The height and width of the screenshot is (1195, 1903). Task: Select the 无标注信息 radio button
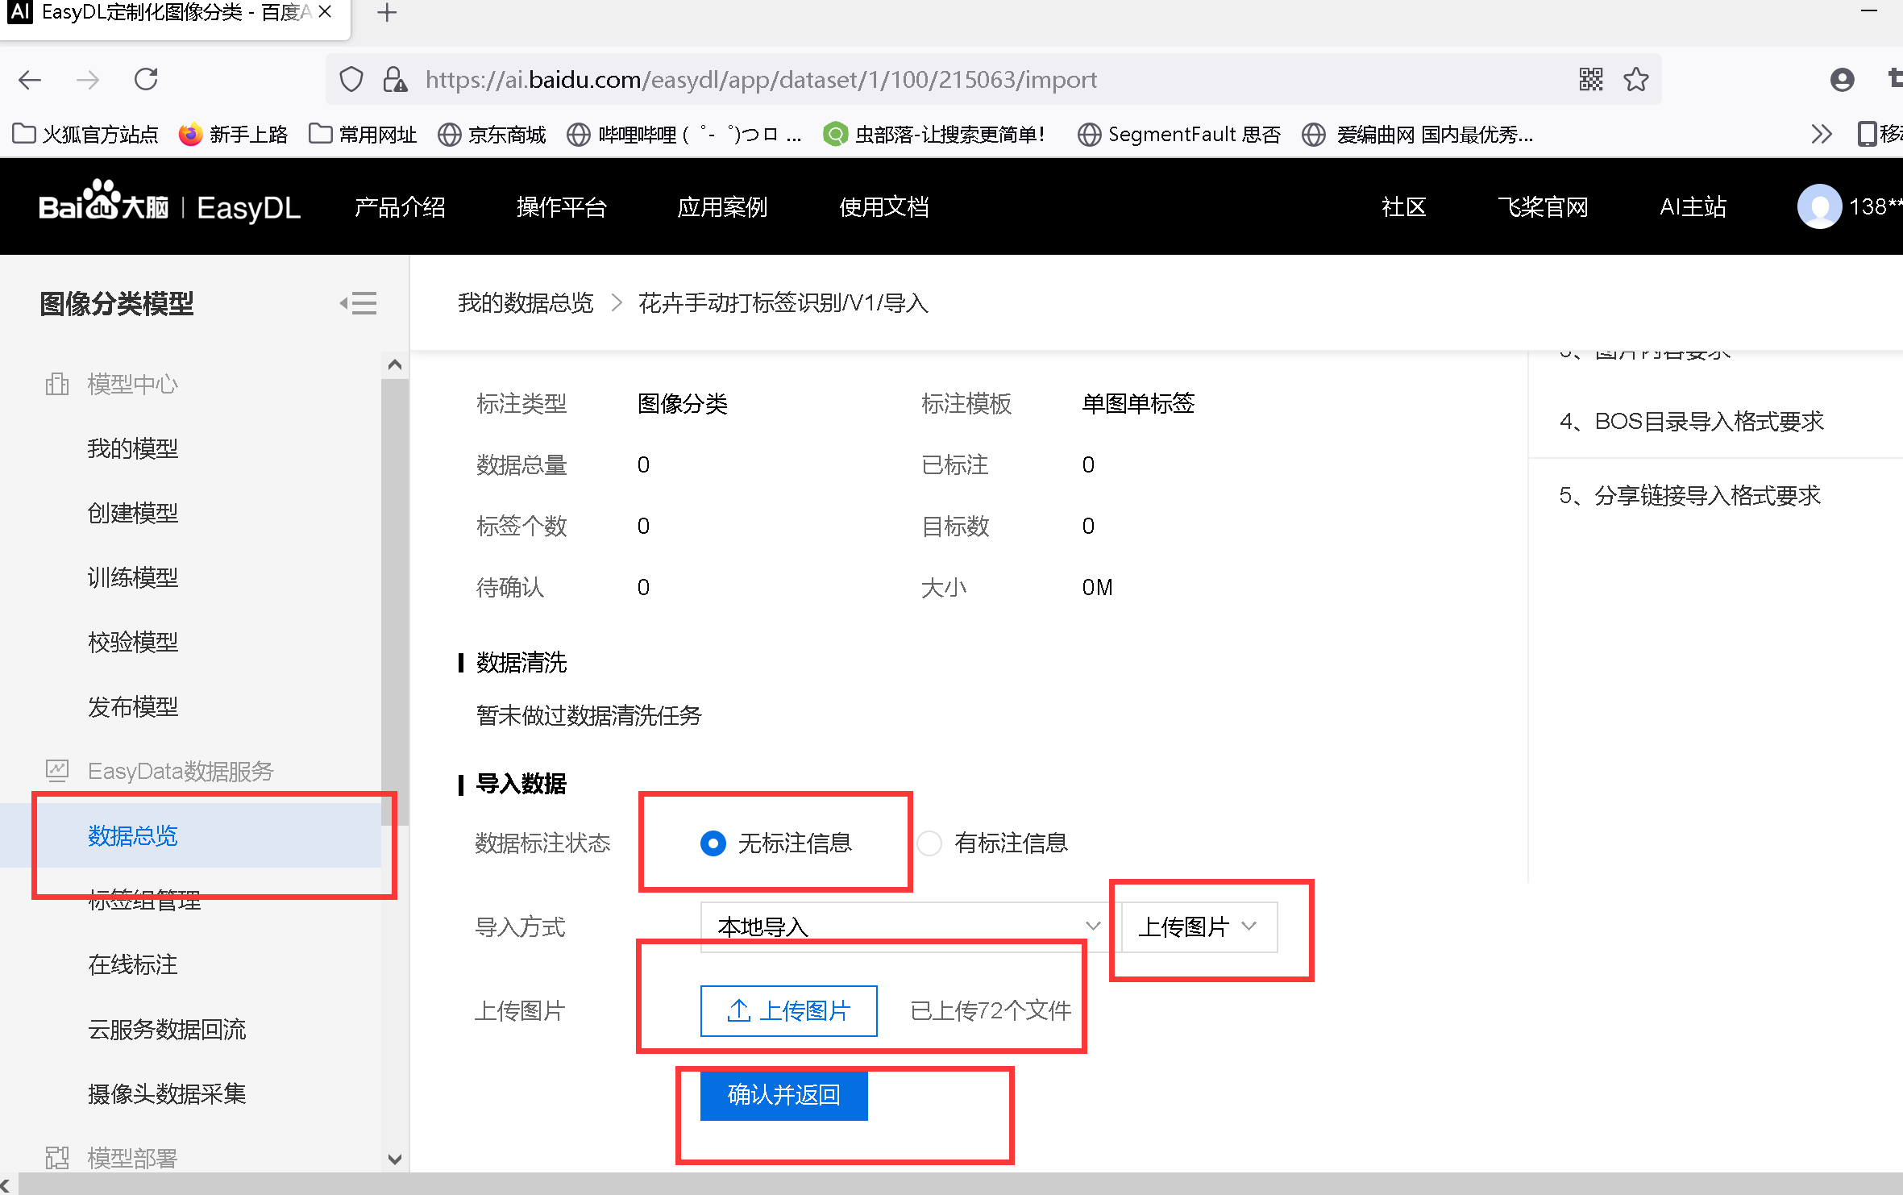pos(713,843)
